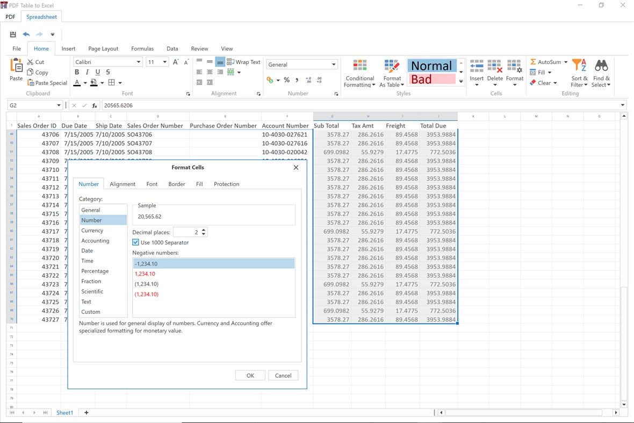This screenshot has height=423, width=634.
Task: Select Currency in the Category list
Action: coord(92,231)
